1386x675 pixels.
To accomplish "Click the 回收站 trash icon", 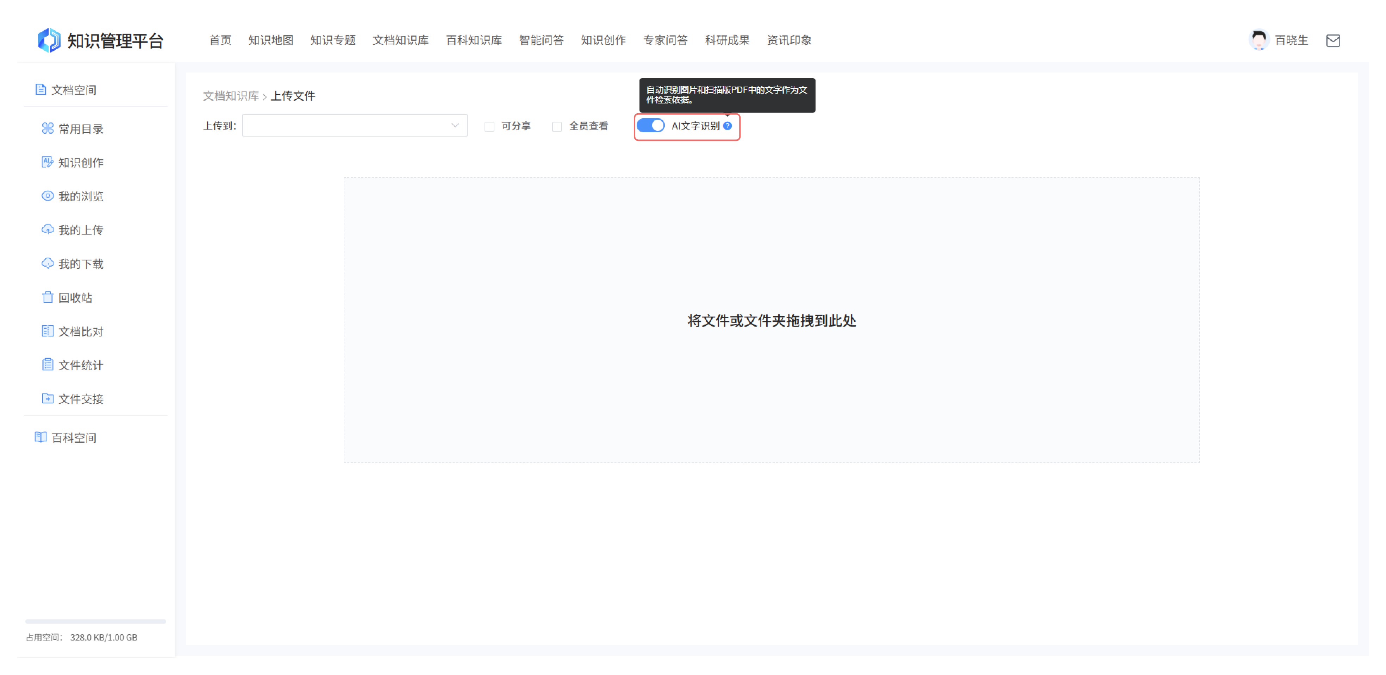I will [47, 297].
